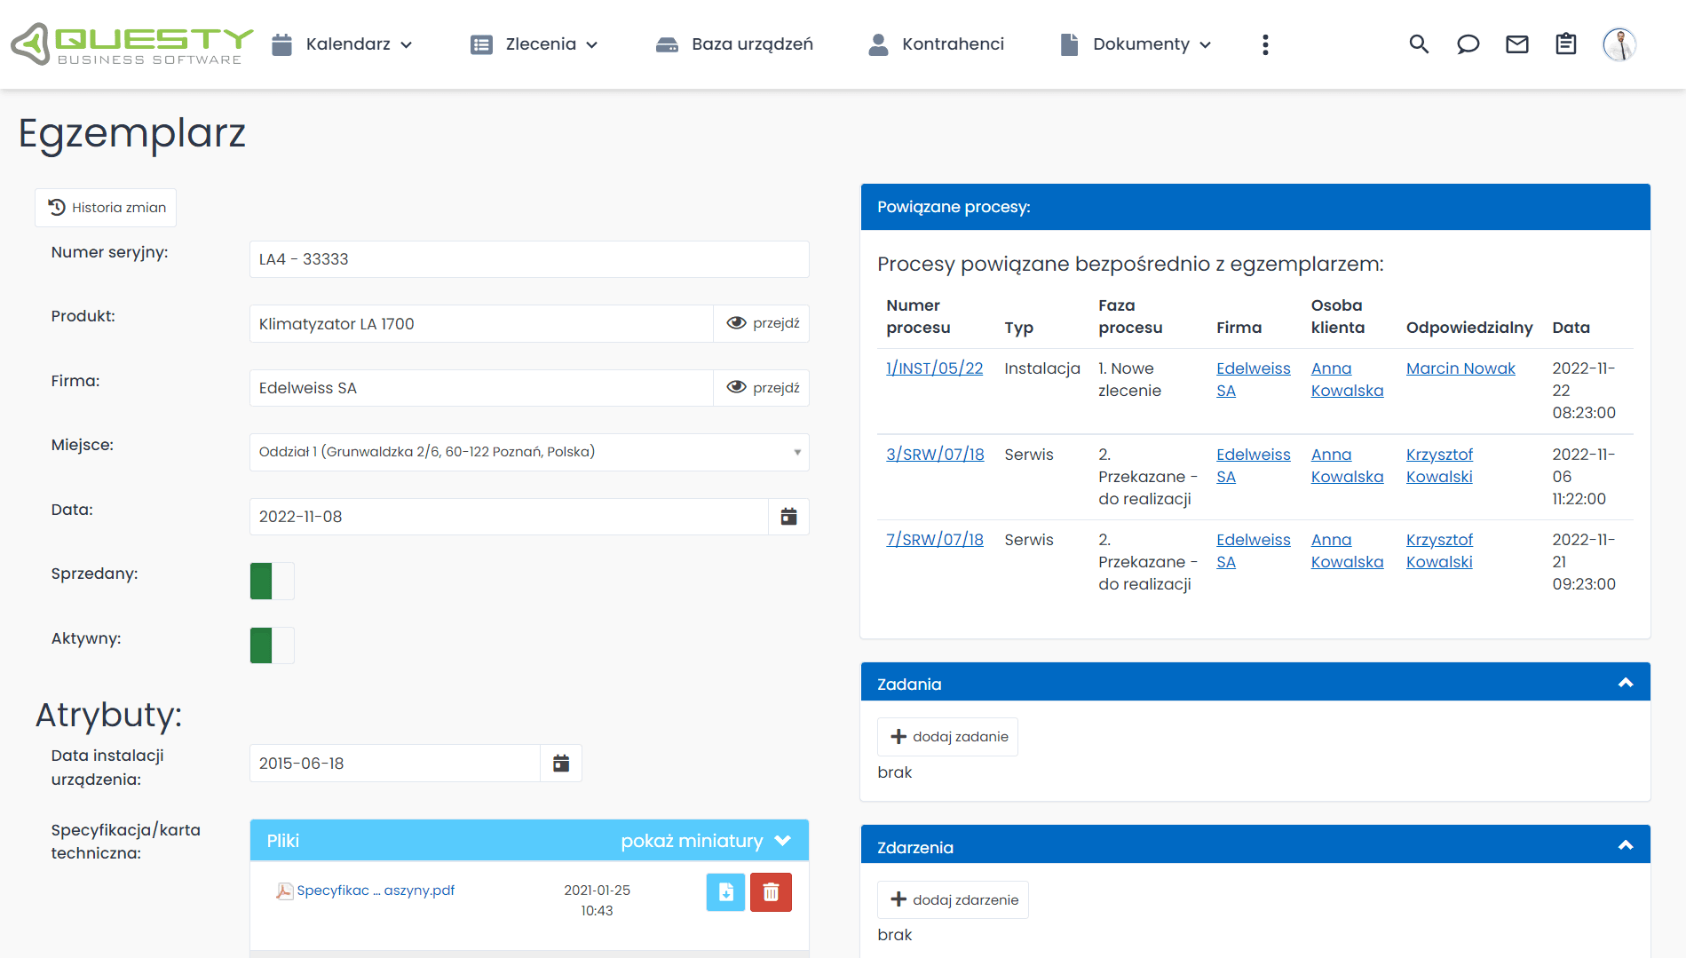Open Edelweiss SA link in 7/SRW/07/18 row
The height and width of the screenshot is (958, 1686).
point(1253,550)
